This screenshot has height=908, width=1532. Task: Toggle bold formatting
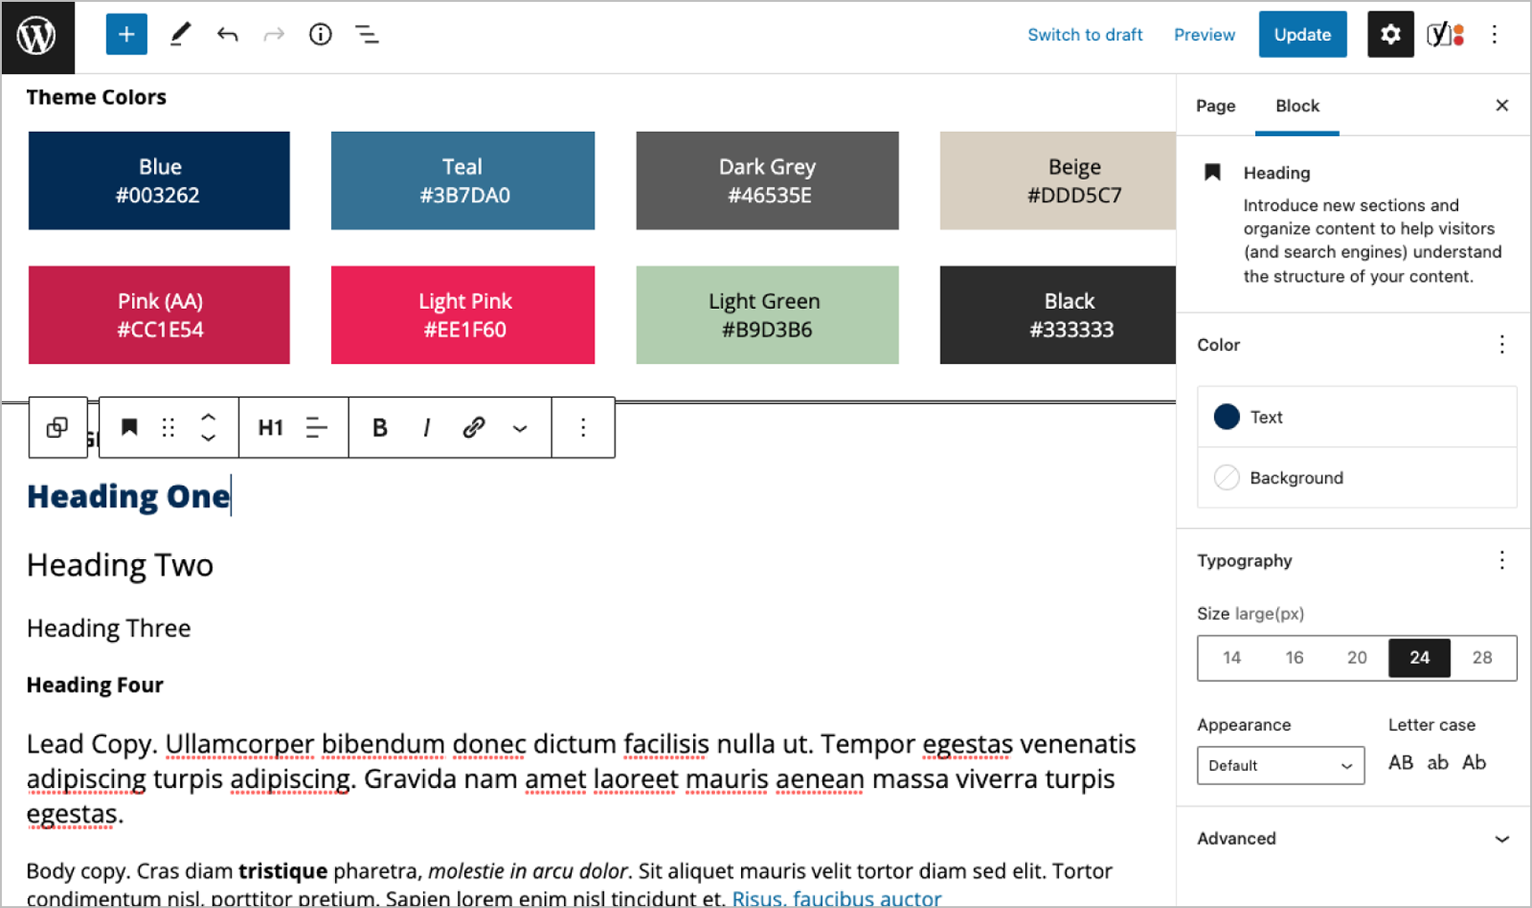click(379, 428)
